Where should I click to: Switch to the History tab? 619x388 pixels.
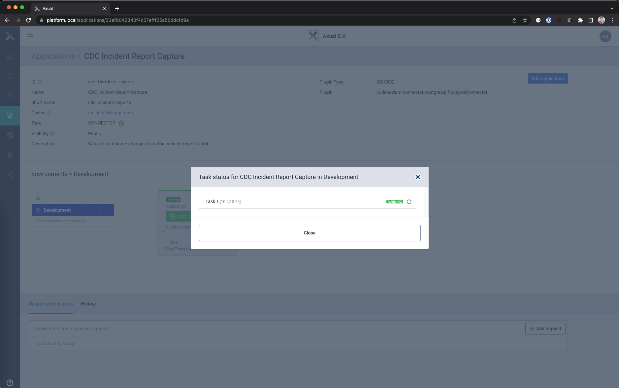click(x=88, y=304)
